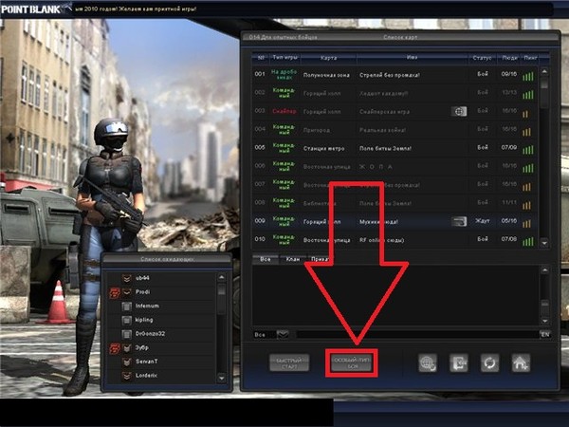Sort rooms by Люди column header
569x427 pixels.
[x=510, y=58]
